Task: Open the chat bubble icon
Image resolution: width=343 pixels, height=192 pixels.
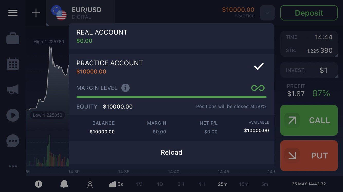Action: click(x=13, y=141)
